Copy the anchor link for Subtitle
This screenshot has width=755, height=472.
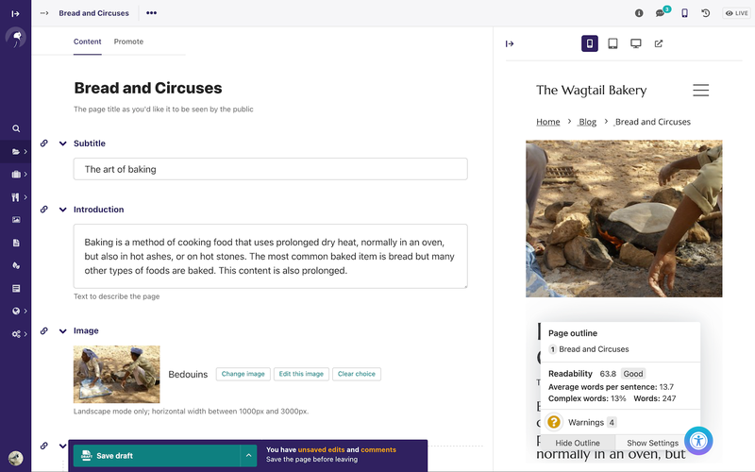(x=43, y=143)
